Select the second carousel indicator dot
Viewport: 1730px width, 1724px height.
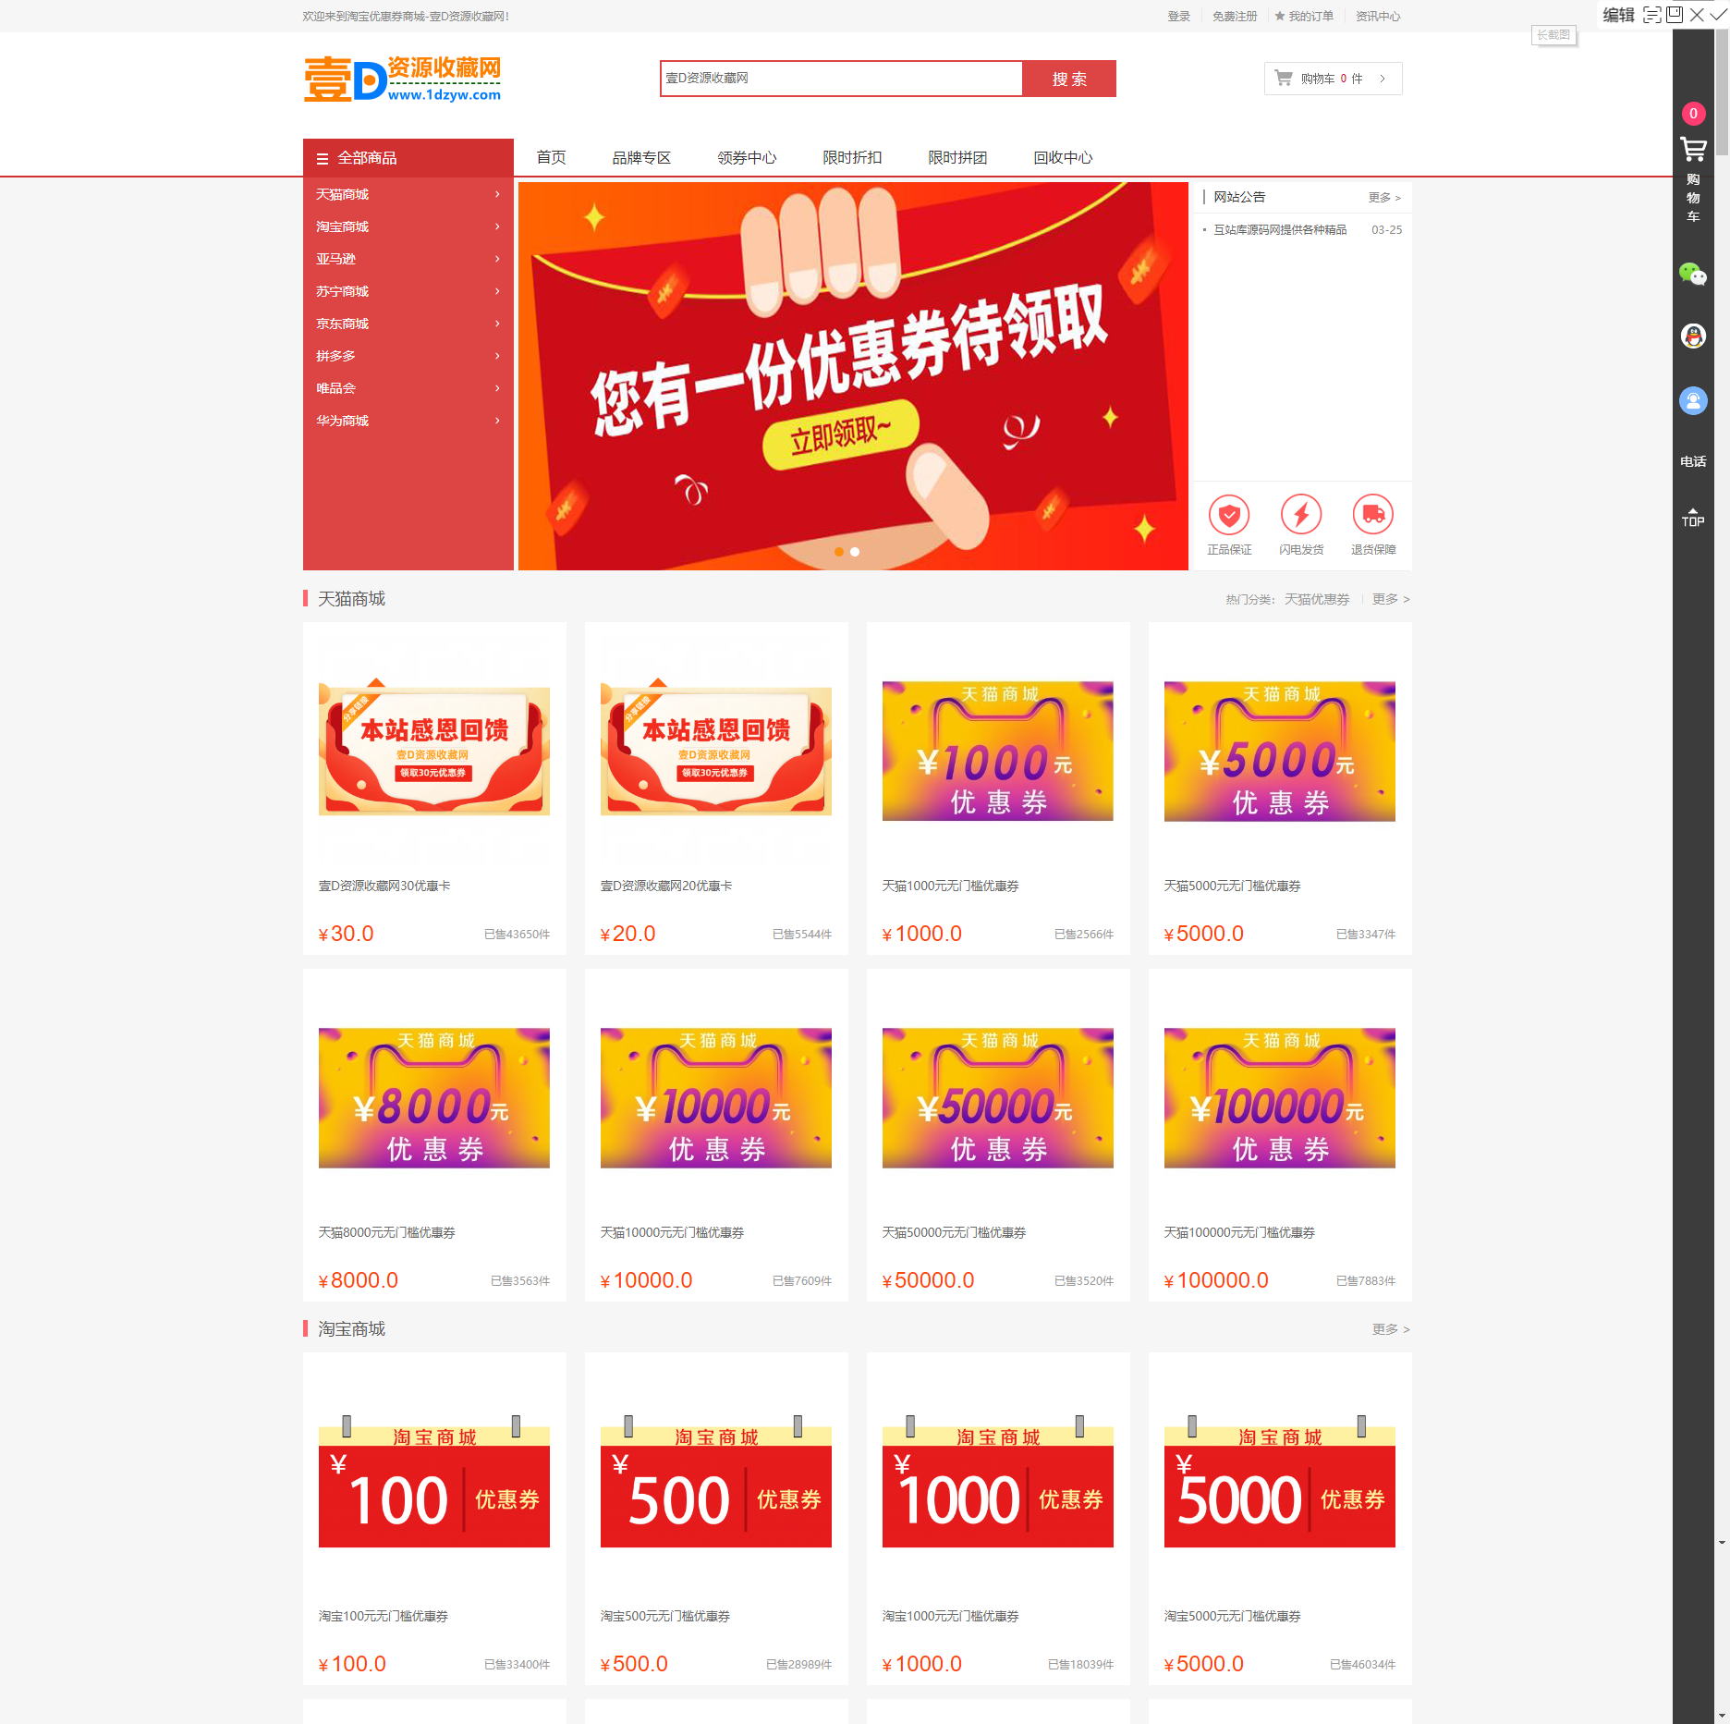[x=855, y=552]
